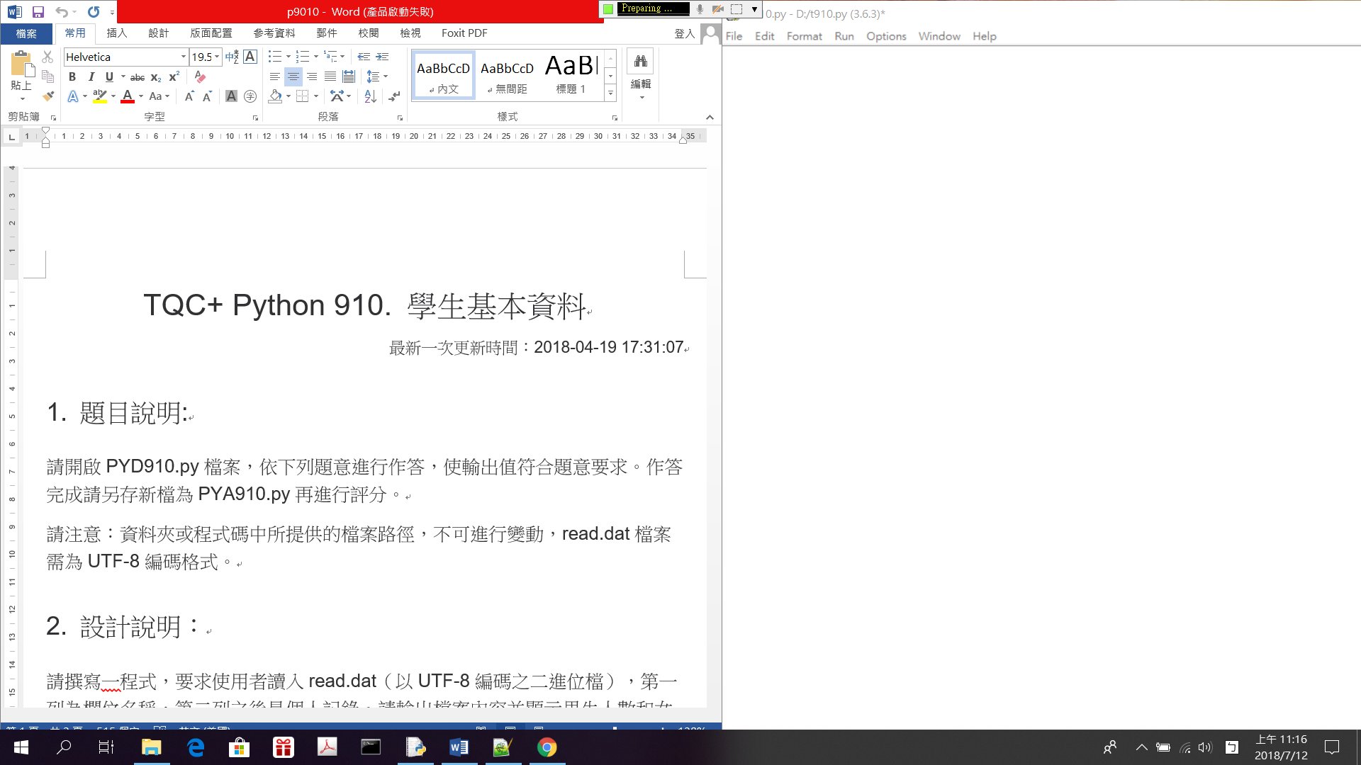
Task: Click the Grow Font icon
Action: (x=189, y=96)
